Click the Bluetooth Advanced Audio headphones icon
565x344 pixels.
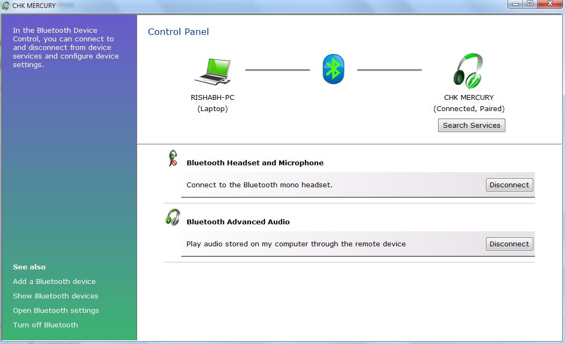click(x=173, y=217)
